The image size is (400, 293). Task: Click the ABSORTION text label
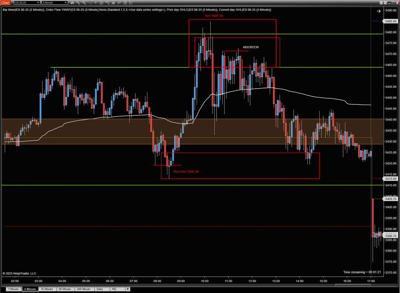pyautogui.click(x=251, y=47)
